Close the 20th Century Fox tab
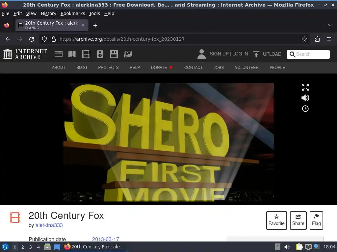Screen dimensions: 337x252 [x=83, y=25]
